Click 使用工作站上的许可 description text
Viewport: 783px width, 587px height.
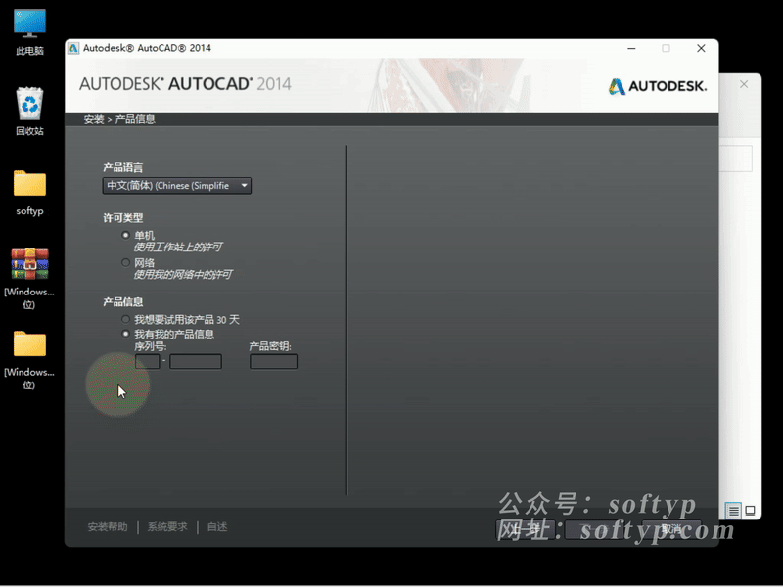[178, 248]
